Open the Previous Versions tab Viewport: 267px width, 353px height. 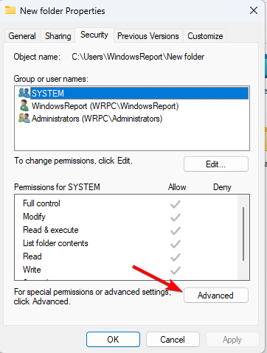(148, 36)
